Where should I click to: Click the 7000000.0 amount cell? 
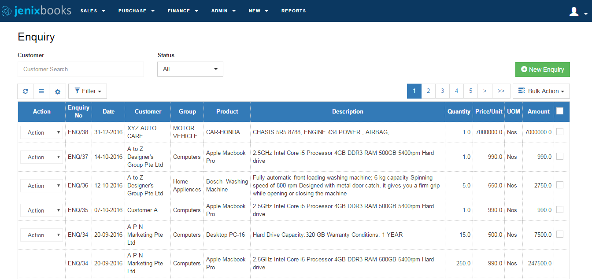(x=538, y=132)
